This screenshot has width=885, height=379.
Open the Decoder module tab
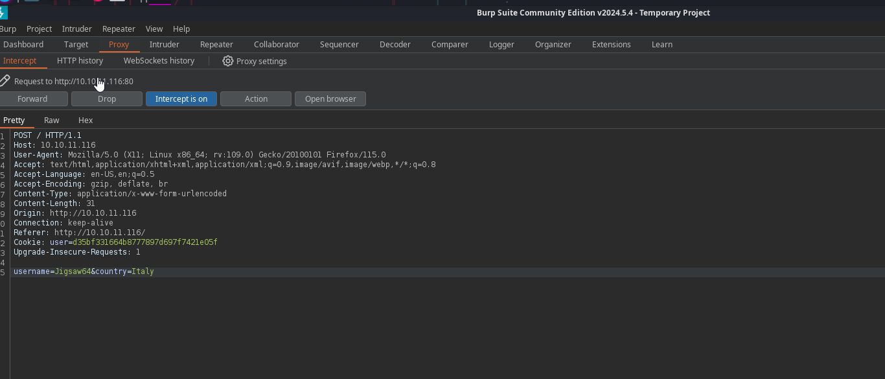(395, 44)
